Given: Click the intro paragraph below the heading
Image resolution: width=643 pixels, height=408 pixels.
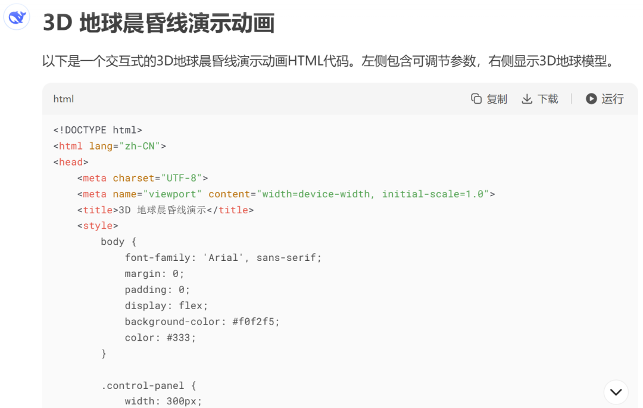Looking at the screenshot, I should click(x=327, y=61).
